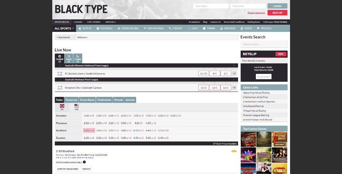Select the GB flag racing region
342x174 pixels.
pyautogui.click(x=62, y=107)
